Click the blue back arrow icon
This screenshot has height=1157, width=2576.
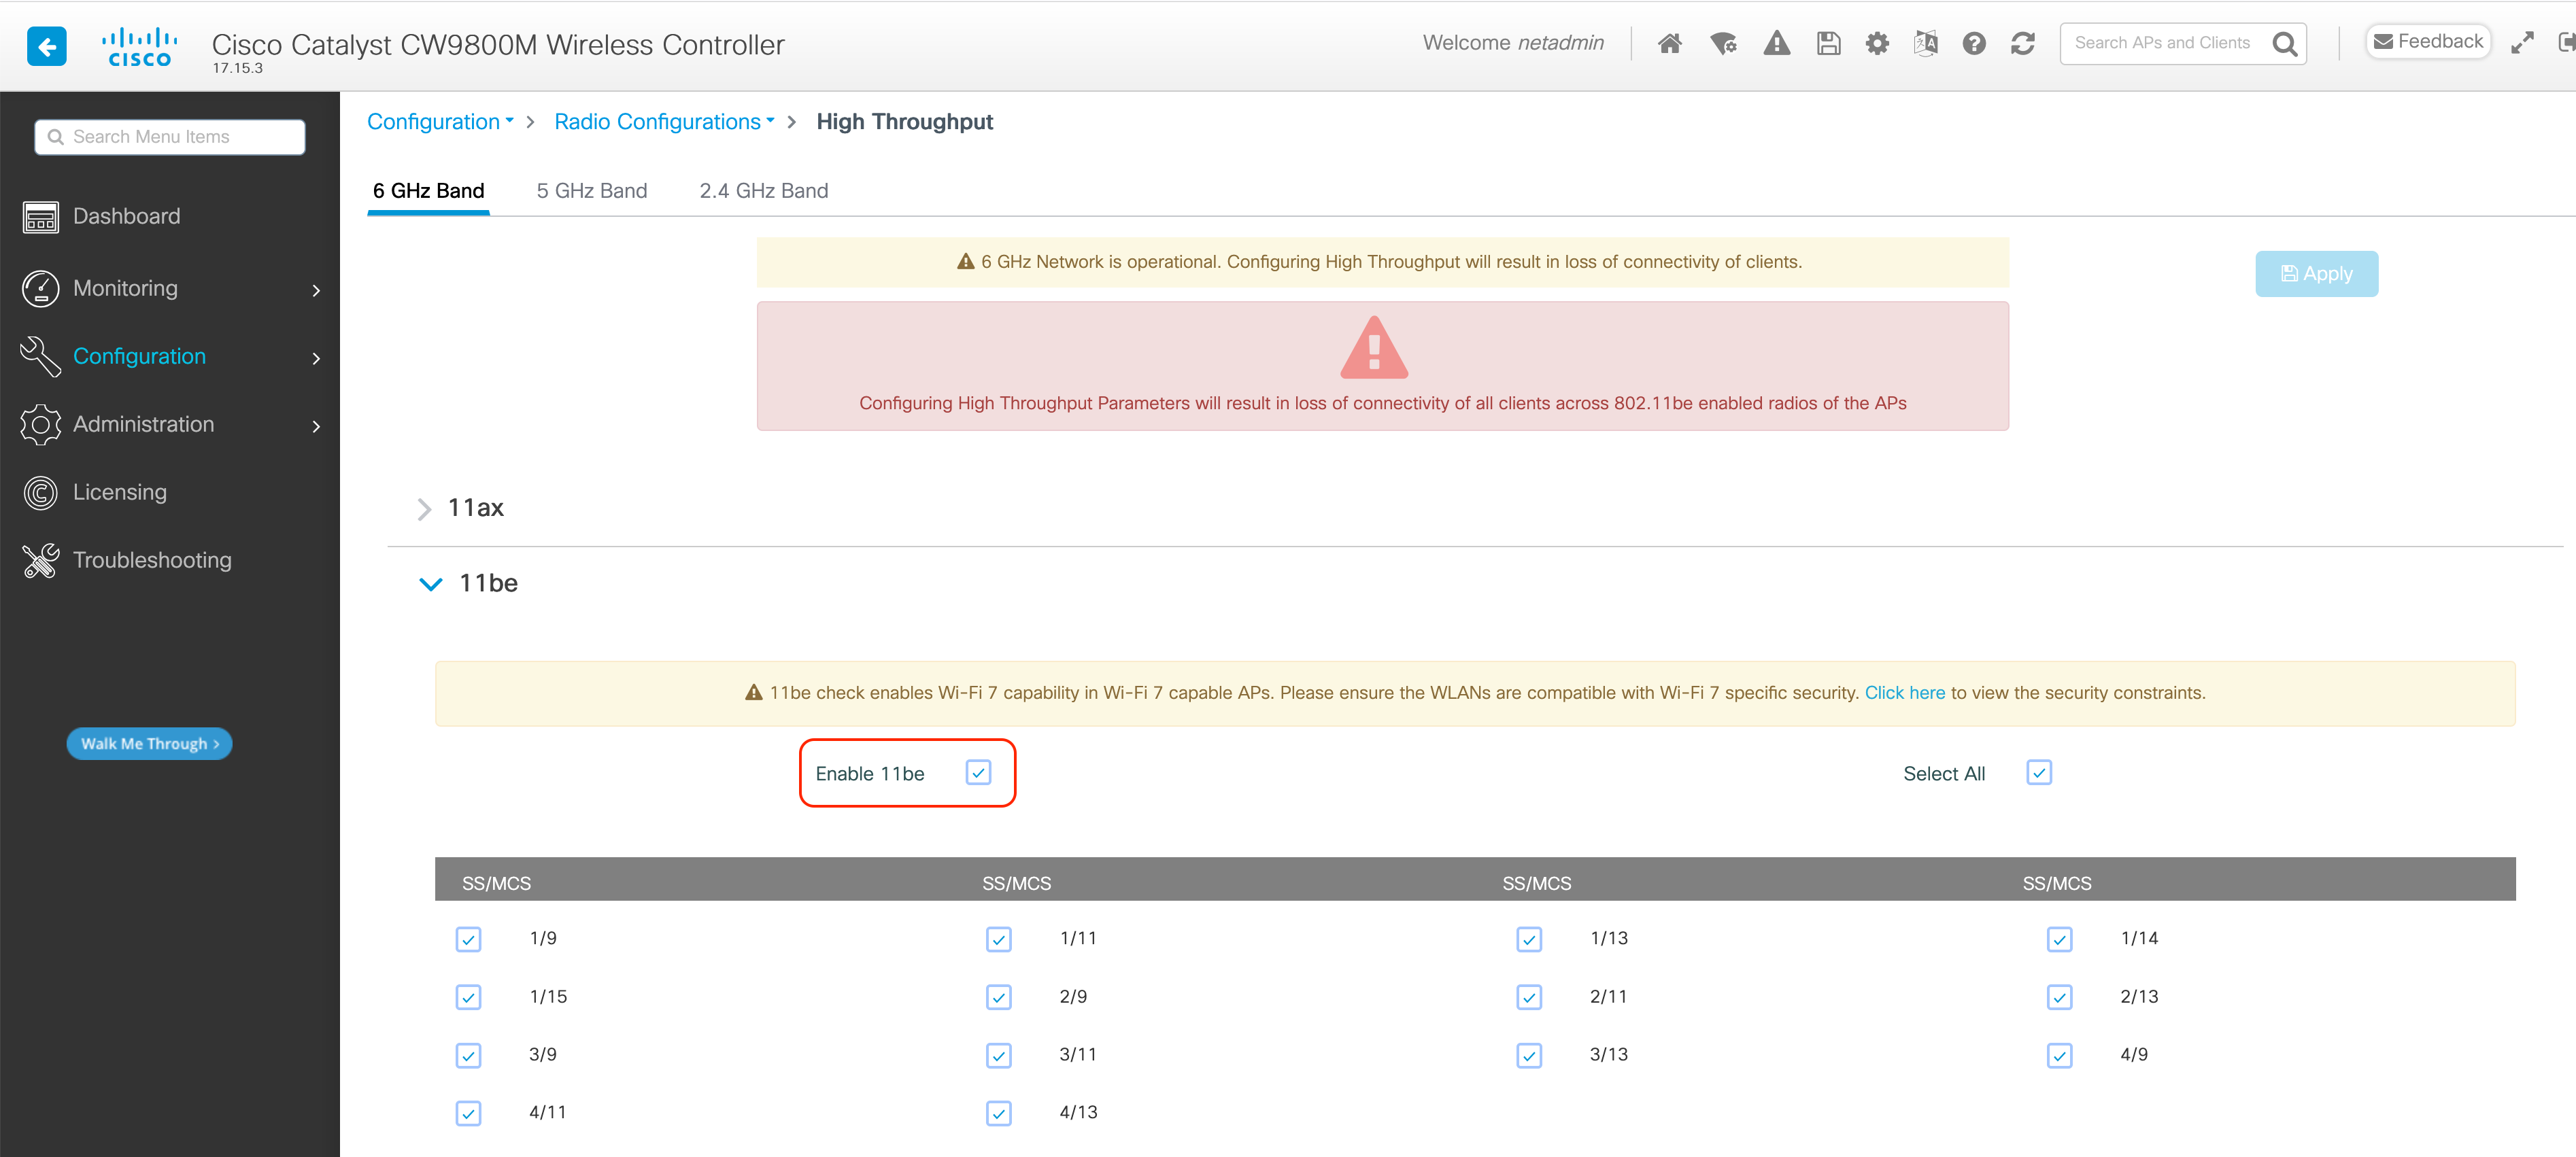pyautogui.click(x=46, y=45)
